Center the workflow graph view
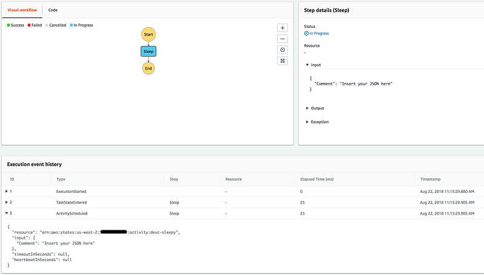Screen dimensions: 484x275 (x=282, y=50)
